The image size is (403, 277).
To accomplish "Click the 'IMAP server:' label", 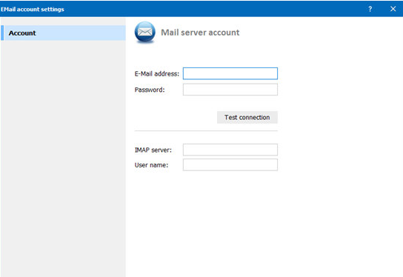I will click(153, 150).
